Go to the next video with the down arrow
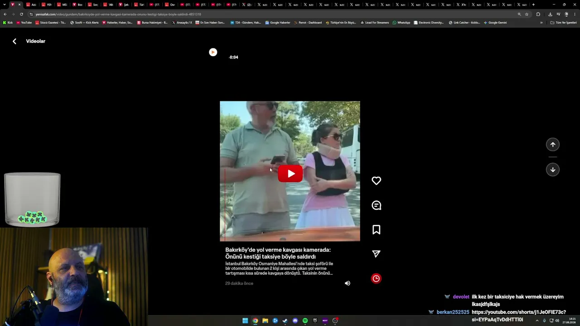The width and height of the screenshot is (580, 326). click(x=553, y=170)
